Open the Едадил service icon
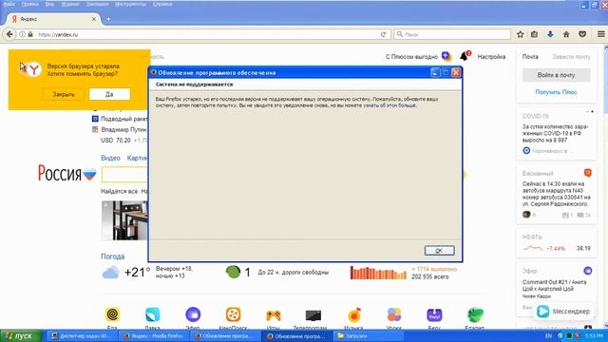The image size is (608, 342). pyautogui.click(x=475, y=314)
